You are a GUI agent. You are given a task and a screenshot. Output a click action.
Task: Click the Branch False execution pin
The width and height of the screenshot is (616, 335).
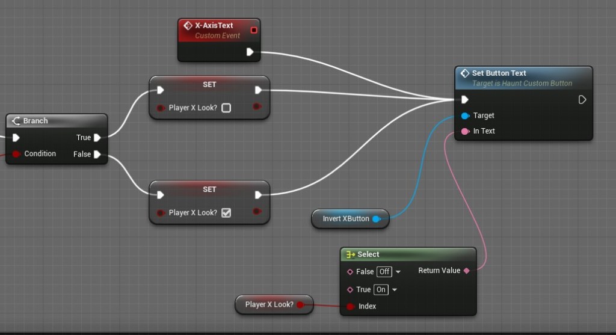point(97,155)
